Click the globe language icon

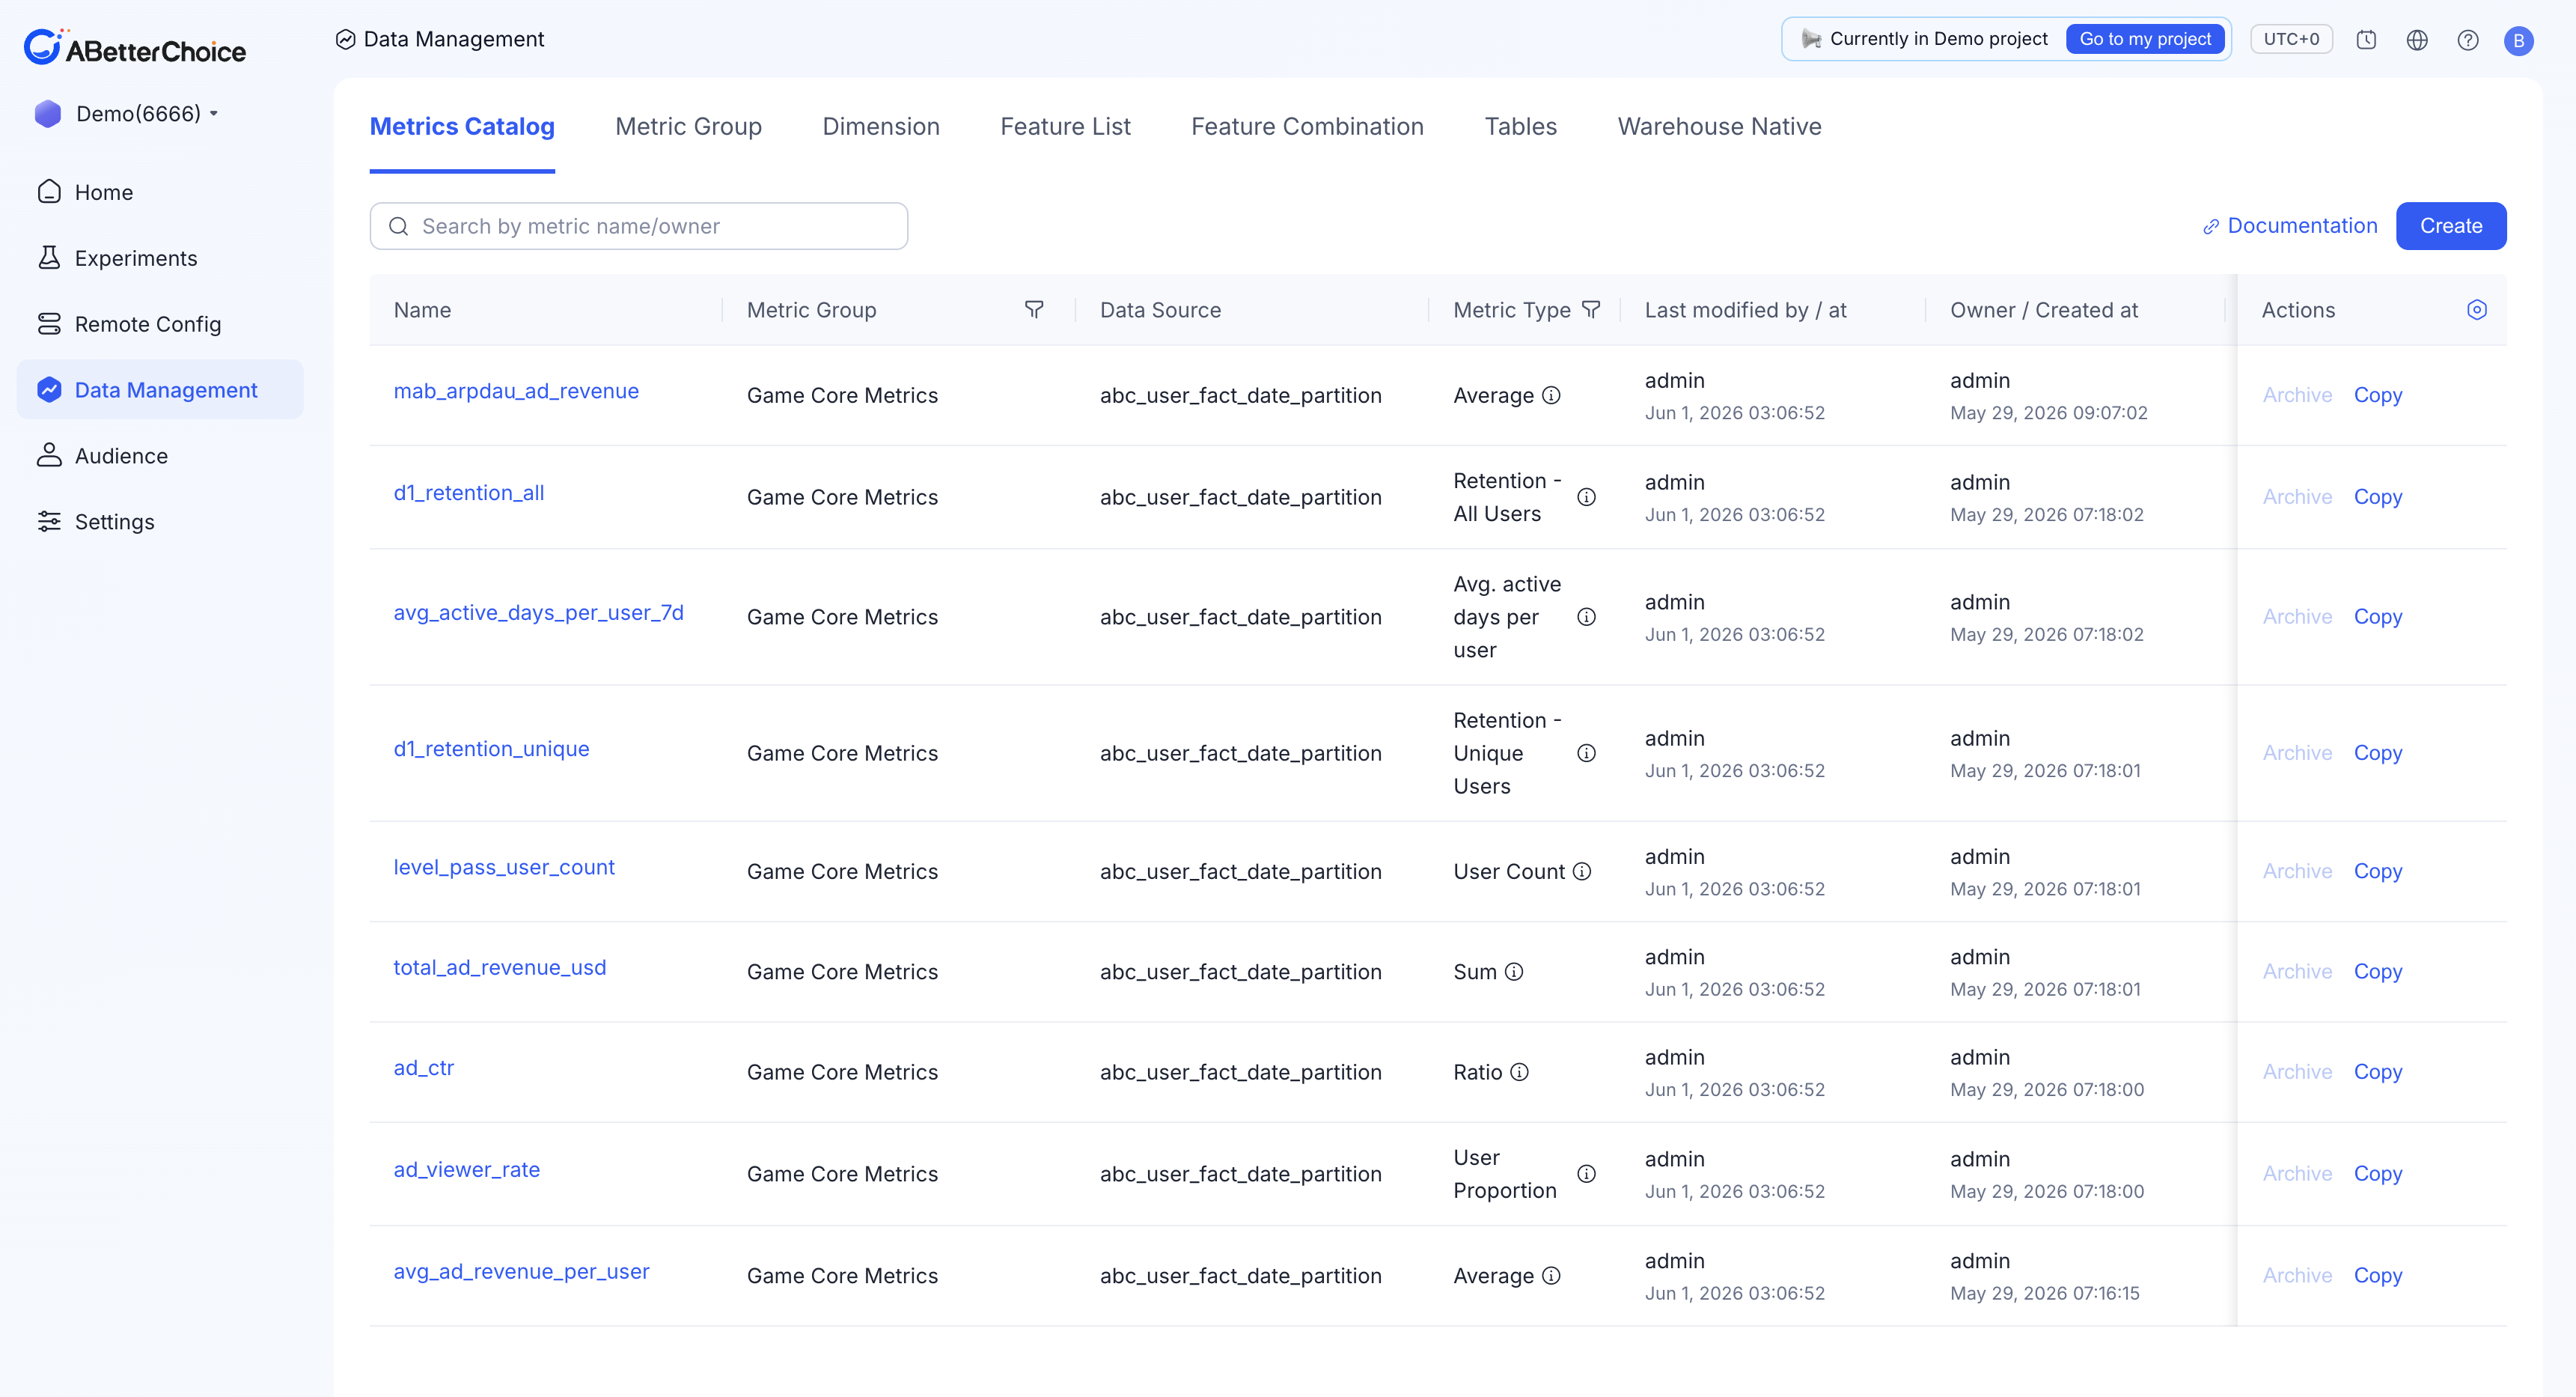tap(2417, 40)
